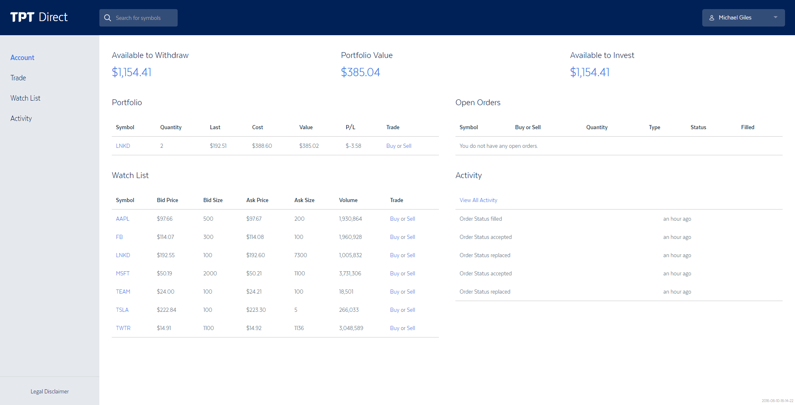Image resolution: width=795 pixels, height=405 pixels.
Task: Click Portfolio last price $192.51
Action: tap(218, 146)
